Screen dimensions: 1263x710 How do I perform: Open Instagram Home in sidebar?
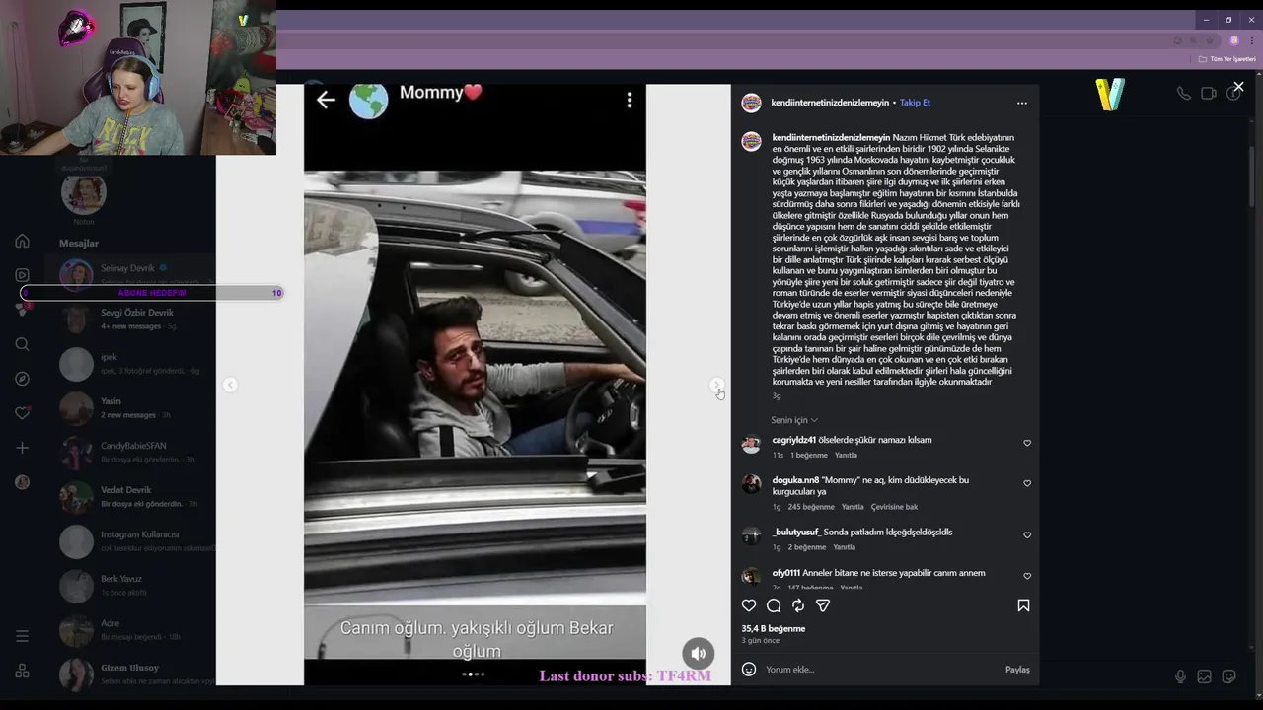tap(22, 241)
